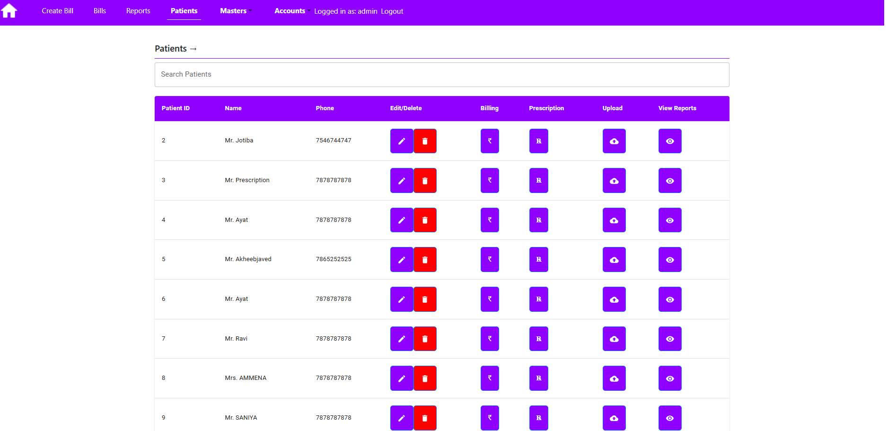Open billing for patient ID 4
887x431 pixels.
pos(490,220)
